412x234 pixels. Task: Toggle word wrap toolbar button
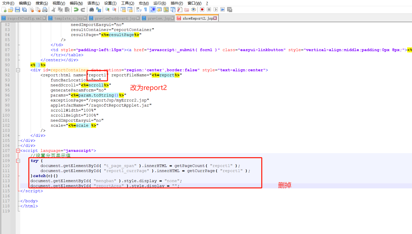click(139, 10)
